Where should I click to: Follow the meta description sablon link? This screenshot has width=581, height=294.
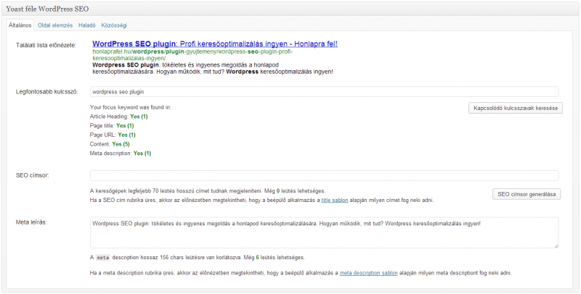[365, 273]
